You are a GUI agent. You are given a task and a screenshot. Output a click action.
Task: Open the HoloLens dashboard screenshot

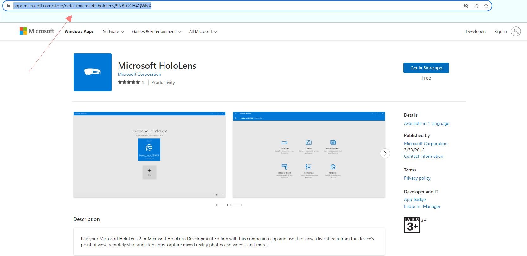click(x=309, y=155)
